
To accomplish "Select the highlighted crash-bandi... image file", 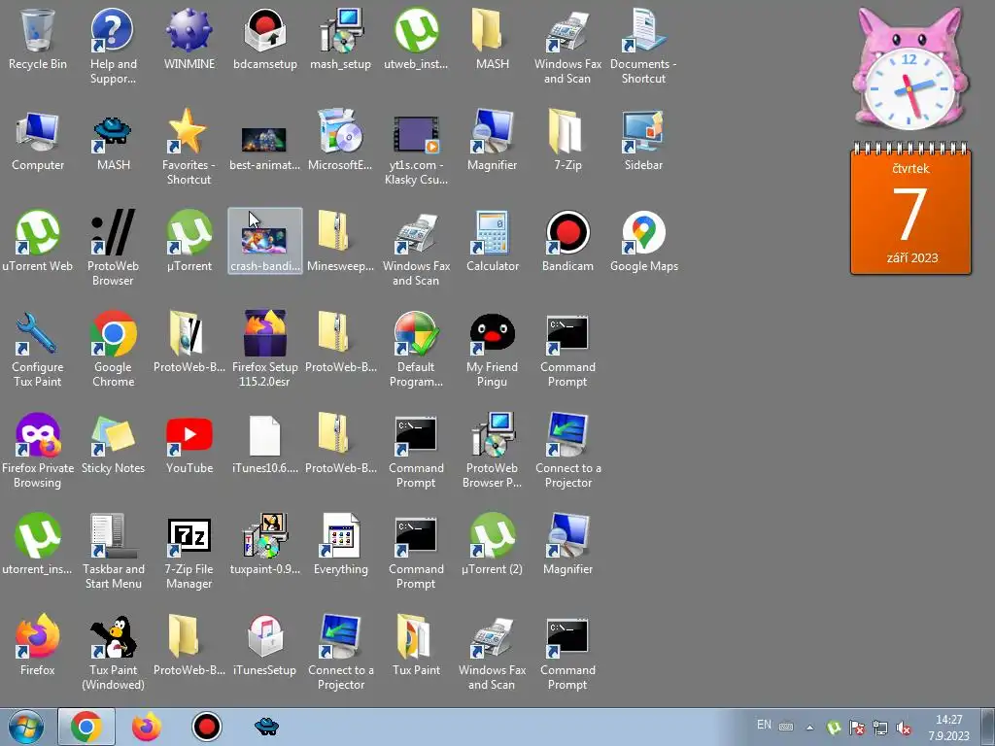I will point(264,241).
